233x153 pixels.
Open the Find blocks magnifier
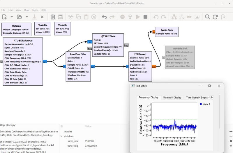[x=207, y=17]
